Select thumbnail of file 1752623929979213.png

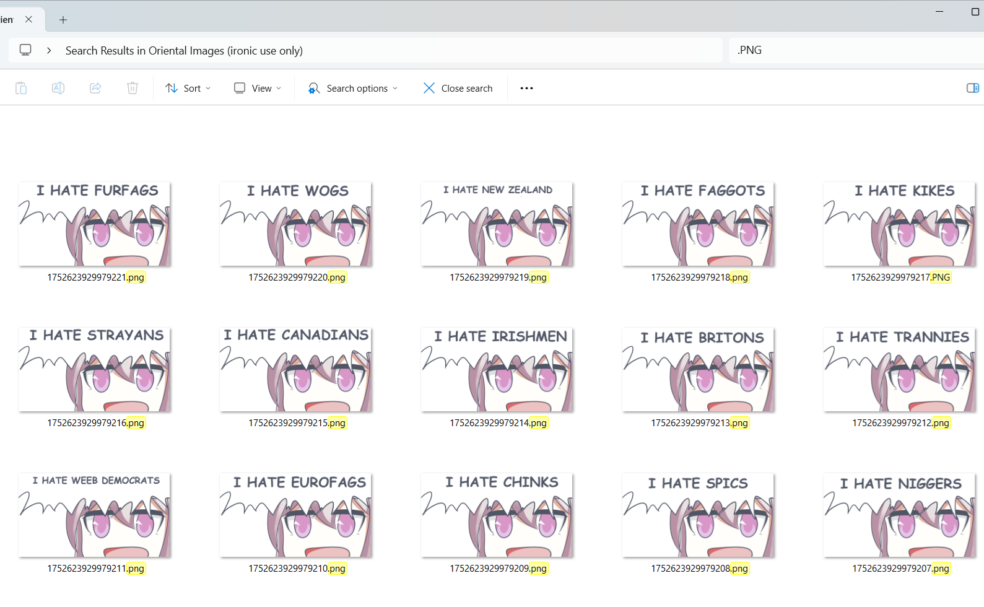(699, 370)
